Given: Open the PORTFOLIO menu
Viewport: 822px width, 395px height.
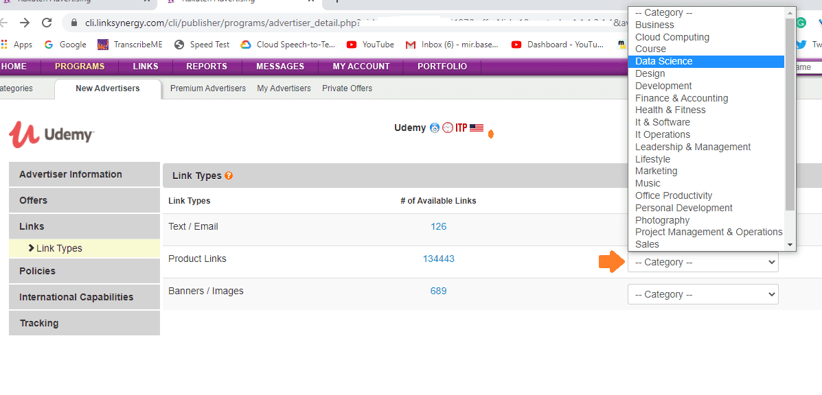Looking at the screenshot, I should click(442, 67).
